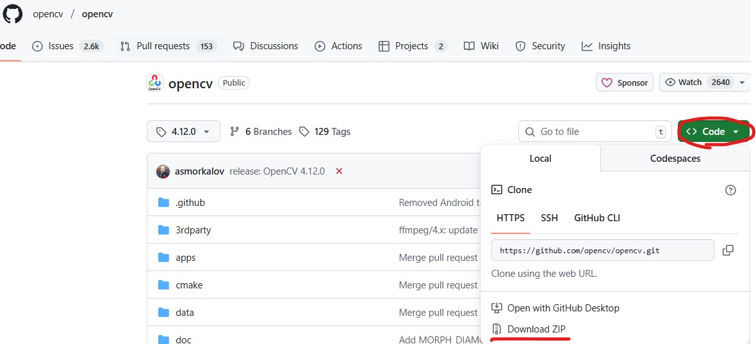This screenshot has height=344, width=756.
Task: Toggle the green Code dropdown button
Action: coord(713,131)
